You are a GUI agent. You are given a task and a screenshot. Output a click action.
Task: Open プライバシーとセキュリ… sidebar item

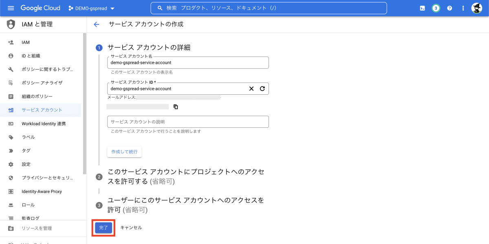48,178
